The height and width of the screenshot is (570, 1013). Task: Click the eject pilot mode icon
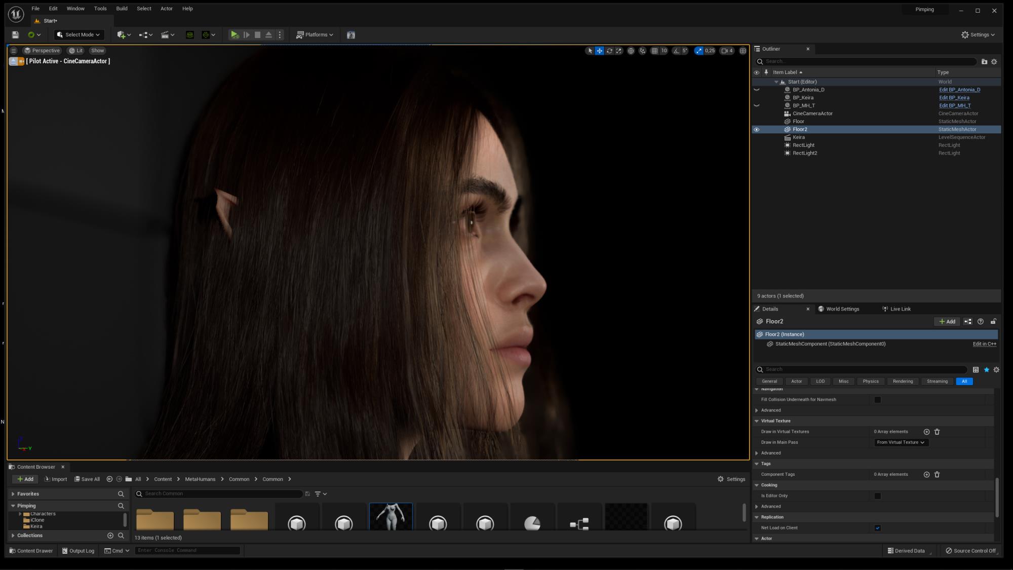(x=13, y=61)
